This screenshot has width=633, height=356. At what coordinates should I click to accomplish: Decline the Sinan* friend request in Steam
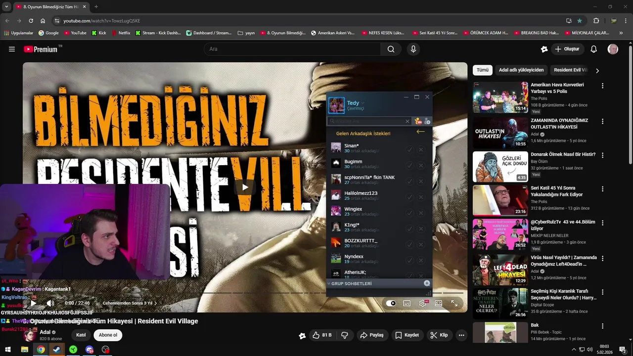[x=421, y=149]
